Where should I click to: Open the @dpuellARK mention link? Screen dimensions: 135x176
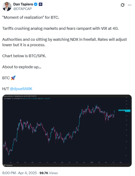(x=21, y=89)
